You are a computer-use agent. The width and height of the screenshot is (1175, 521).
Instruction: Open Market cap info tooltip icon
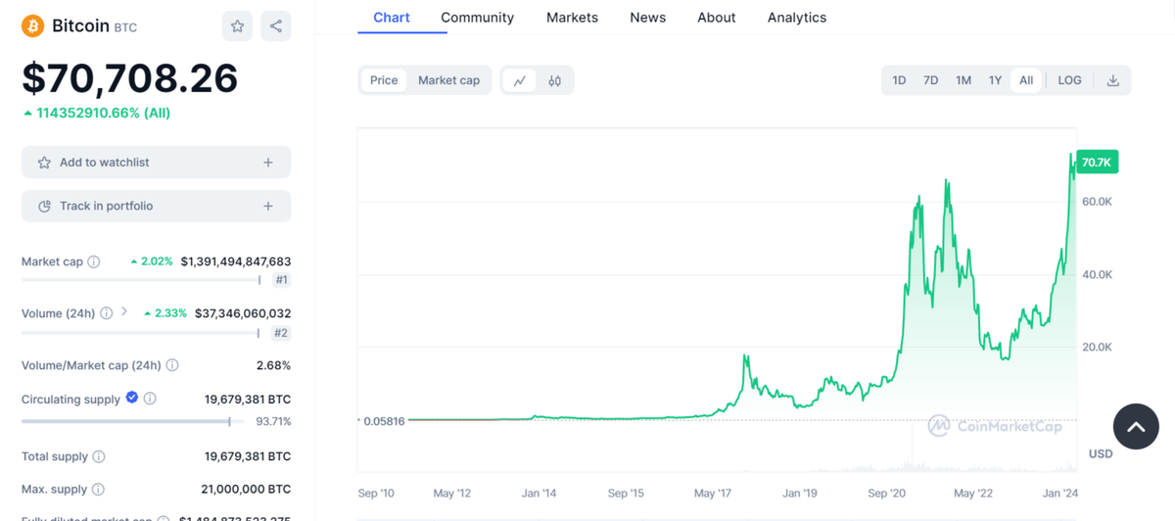click(x=94, y=261)
